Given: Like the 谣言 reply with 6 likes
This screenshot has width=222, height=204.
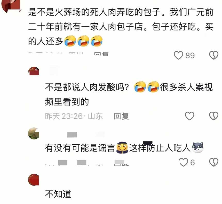Looking at the screenshot, I should pyautogui.click(x=184, y=162).
